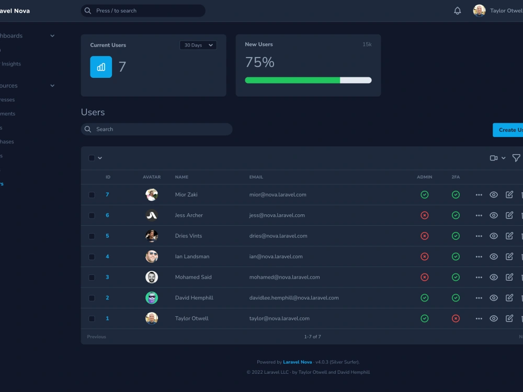Open user ID 1 link
This screenshot has width=523, height=392.
[107, 318]
